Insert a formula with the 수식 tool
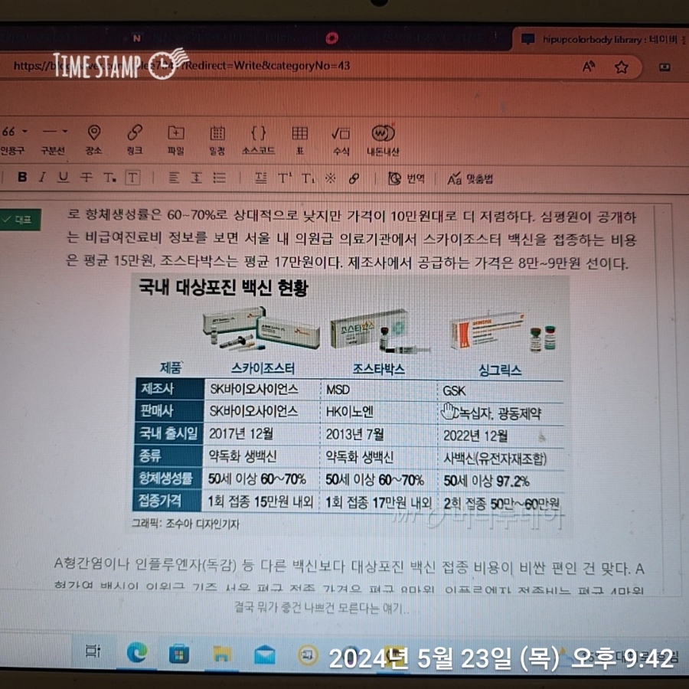689x689 pixels. (x=341, y=140)
